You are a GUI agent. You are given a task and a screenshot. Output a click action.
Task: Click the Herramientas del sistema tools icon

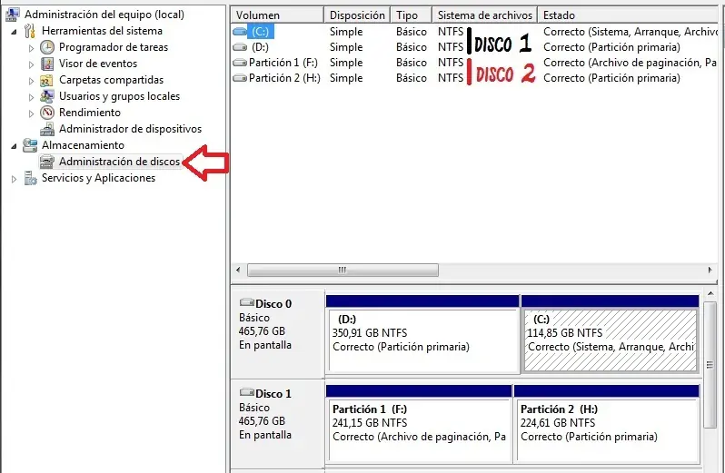click(30, 31)
